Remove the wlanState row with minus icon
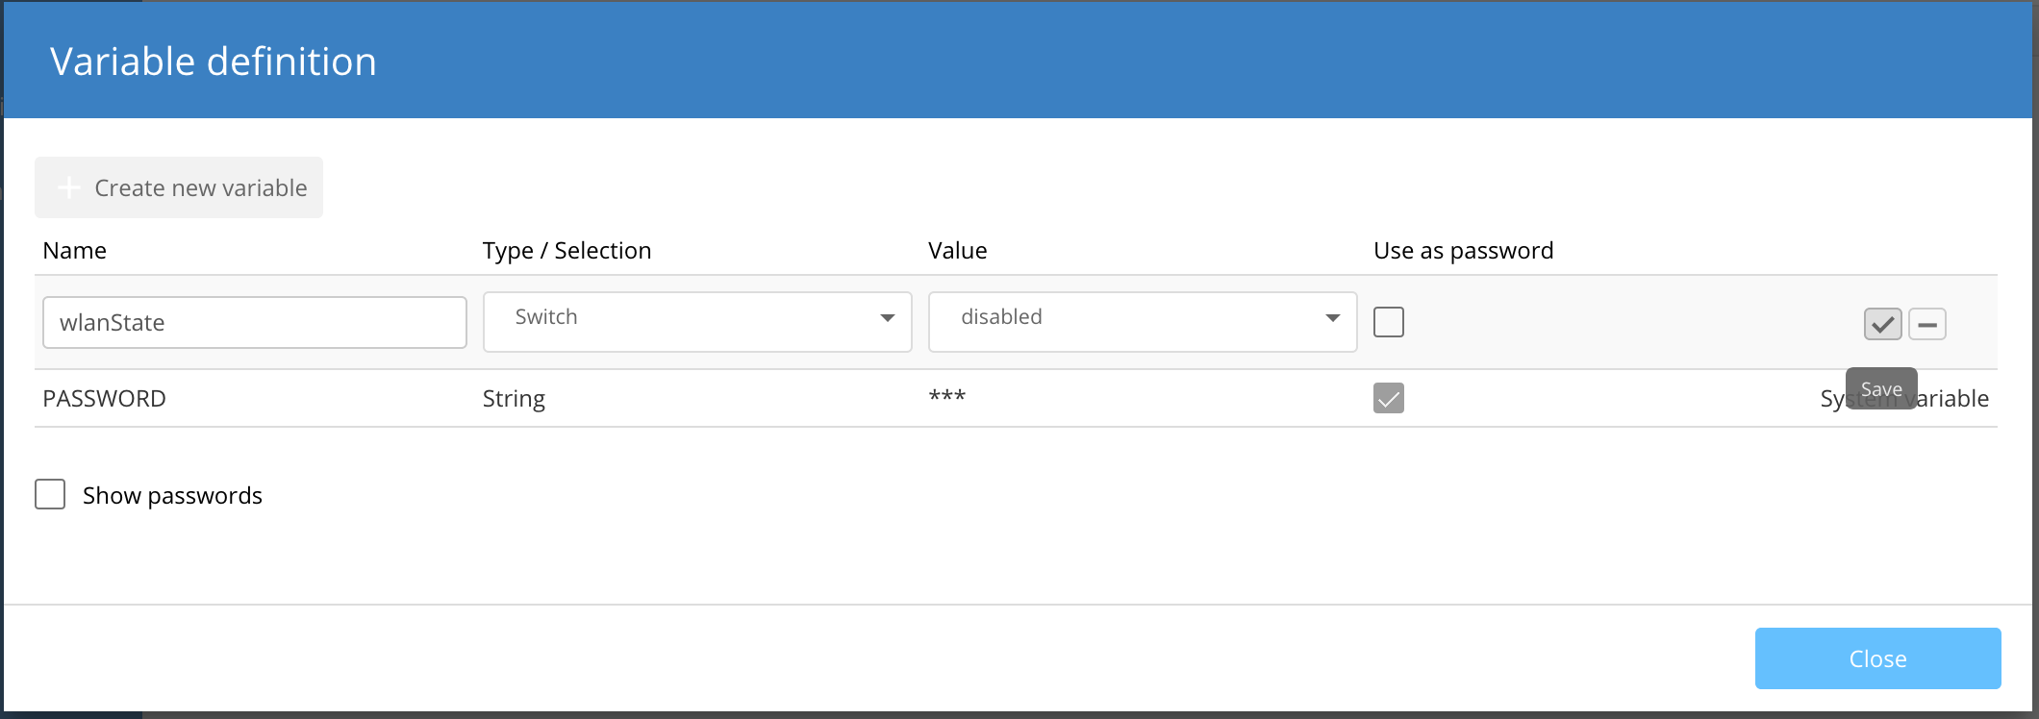The height and width of the screenshot is (719, 2039). click(x=1926, y=324)
